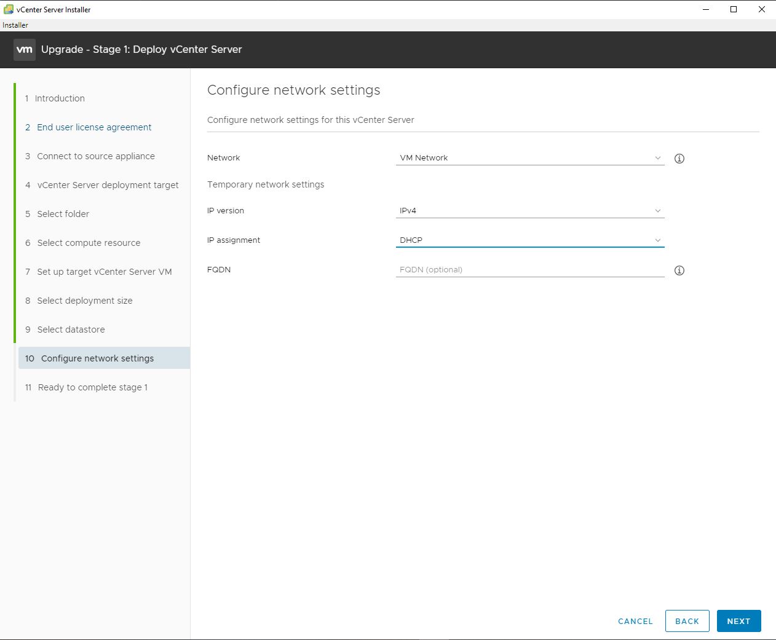Click 'Configure network settings for this vCenter Server' text
This screenshot has height=640, width=776.
pos(311,120)
